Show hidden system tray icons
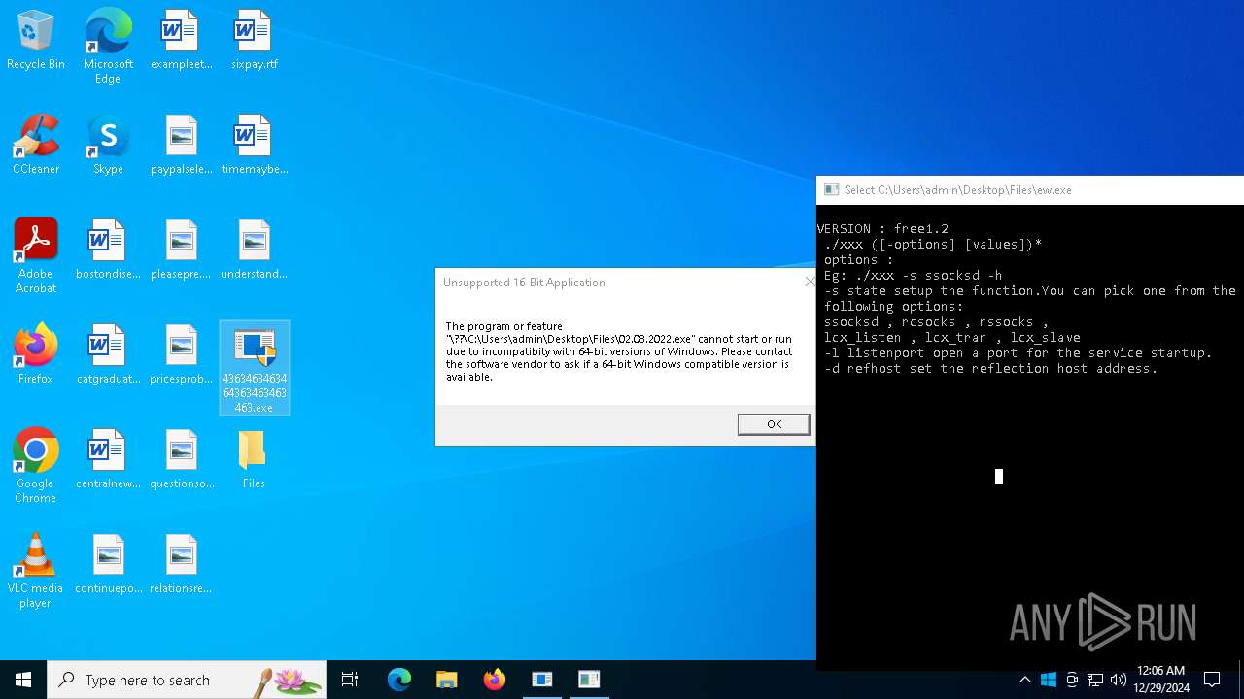Image resolution: width=1244 pixels, height=699 pixels. click(1024, 680)
